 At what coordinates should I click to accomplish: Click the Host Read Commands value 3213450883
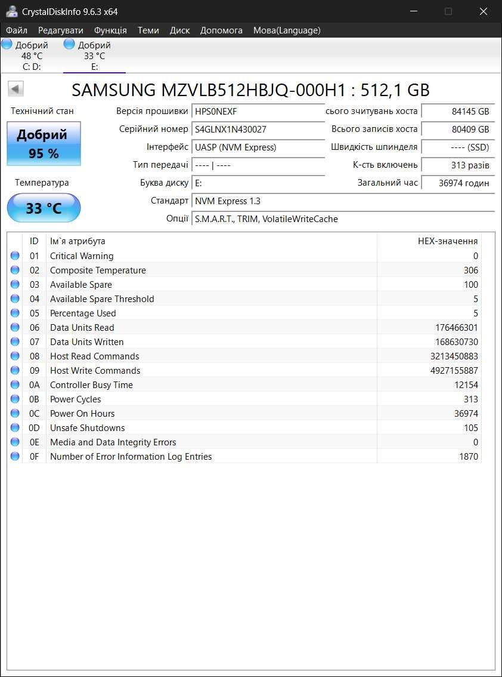point(454,356)
